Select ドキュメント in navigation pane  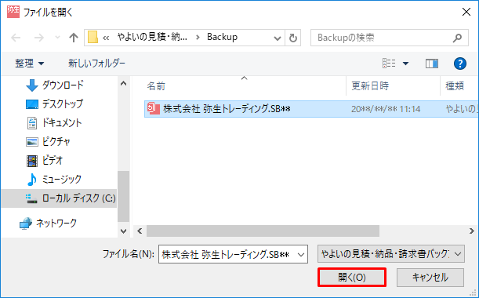[x=62, y=123]
